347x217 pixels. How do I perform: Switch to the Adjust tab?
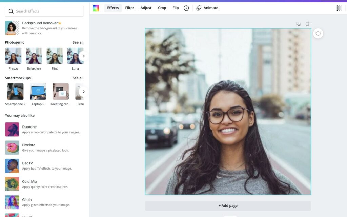coord(146,8)
